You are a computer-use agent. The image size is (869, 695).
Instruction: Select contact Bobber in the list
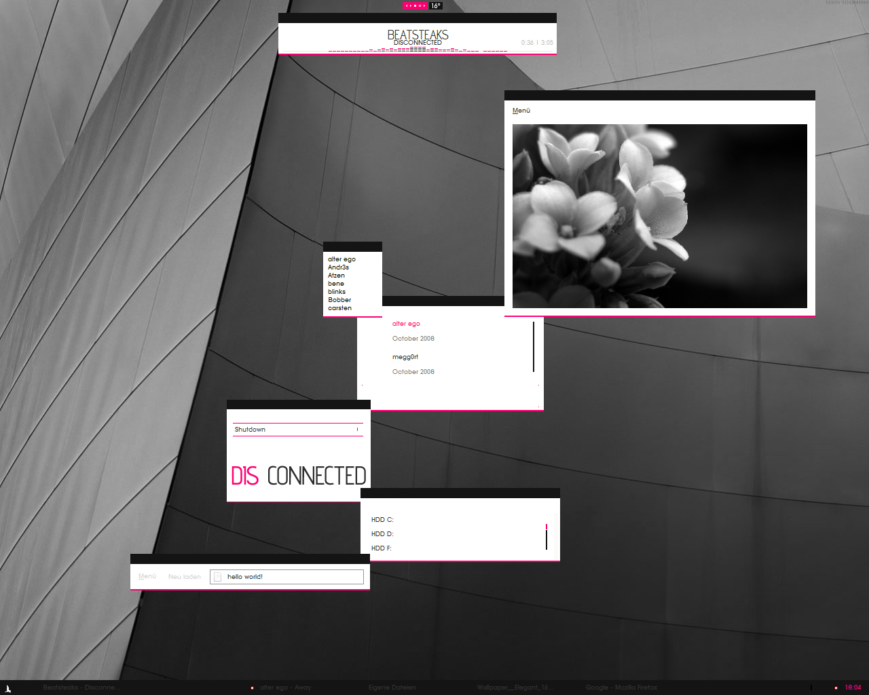[x=339, y=300]
